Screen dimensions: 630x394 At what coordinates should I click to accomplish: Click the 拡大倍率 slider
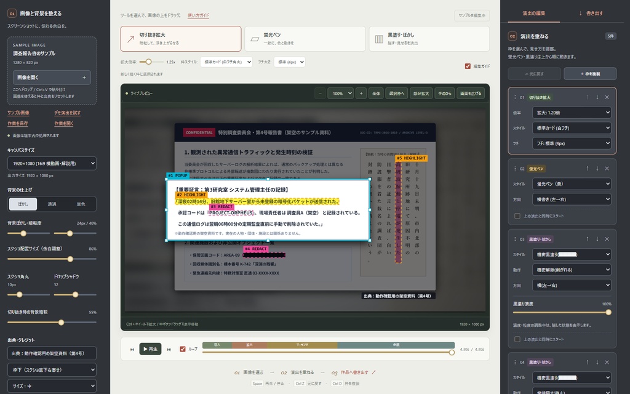pyautogui.click(x=151, y=62)
